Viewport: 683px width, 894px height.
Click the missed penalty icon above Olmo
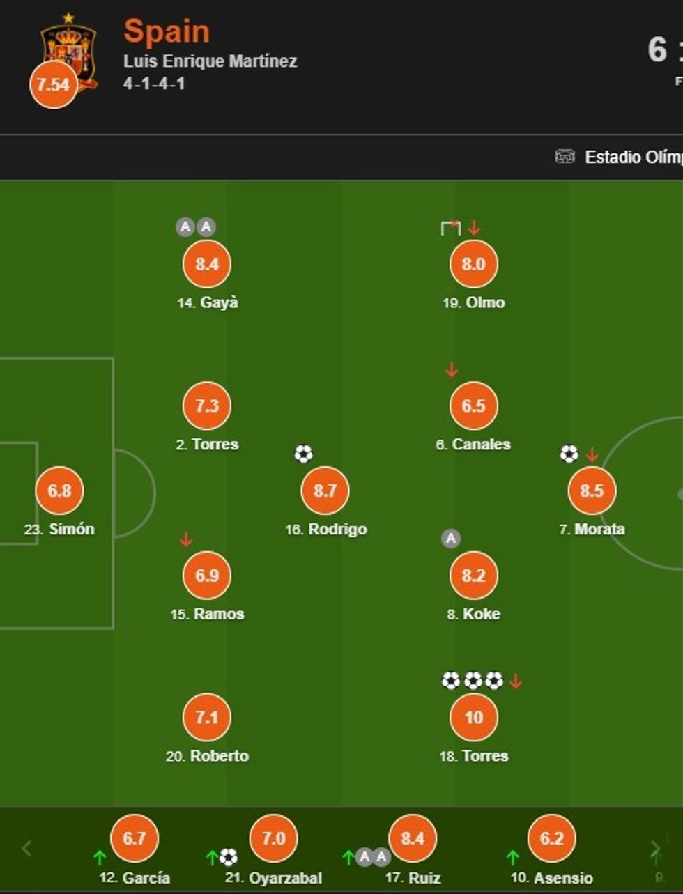451,227
